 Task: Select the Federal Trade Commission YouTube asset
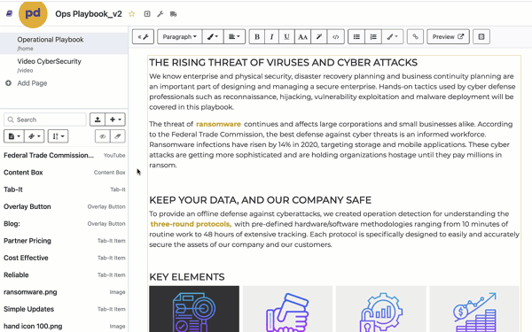tap(64, 155)
